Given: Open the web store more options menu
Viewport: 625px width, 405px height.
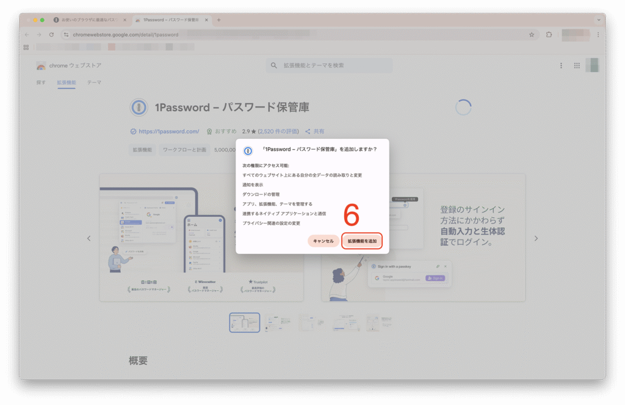Looking at the screenshot, I should pyautogui.click(x=561, y=65).
